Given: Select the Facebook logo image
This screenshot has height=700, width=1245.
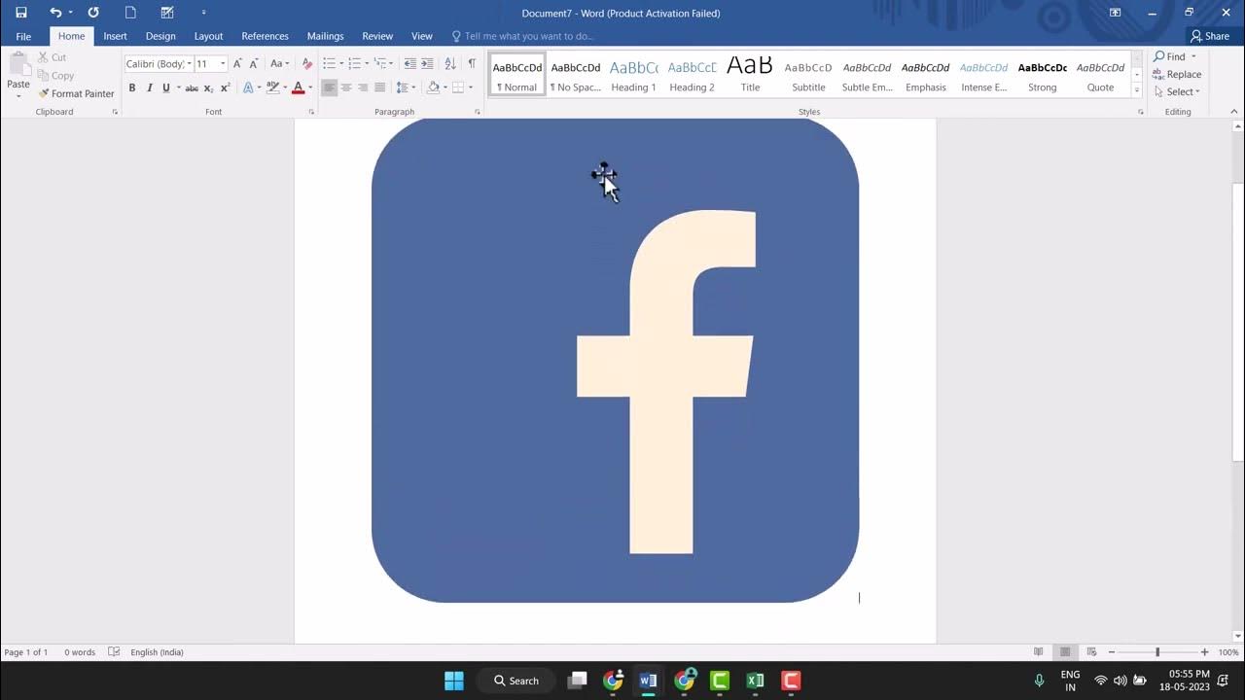Looking at the screenshot, I should 615,360.
